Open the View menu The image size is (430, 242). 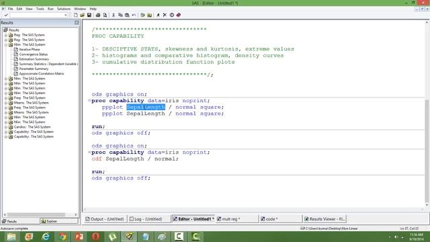(x=29, y=9)
